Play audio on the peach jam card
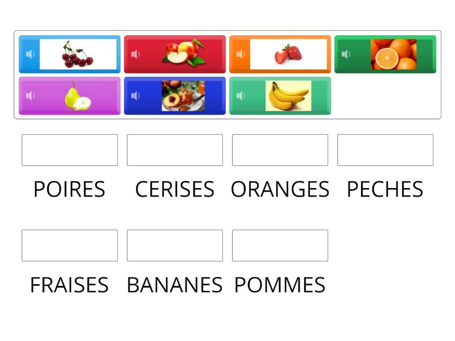455x341 pixels. tap(135, 95)
